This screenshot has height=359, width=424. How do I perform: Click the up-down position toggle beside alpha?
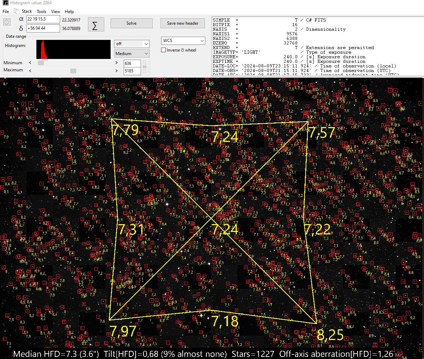point(7,22)
